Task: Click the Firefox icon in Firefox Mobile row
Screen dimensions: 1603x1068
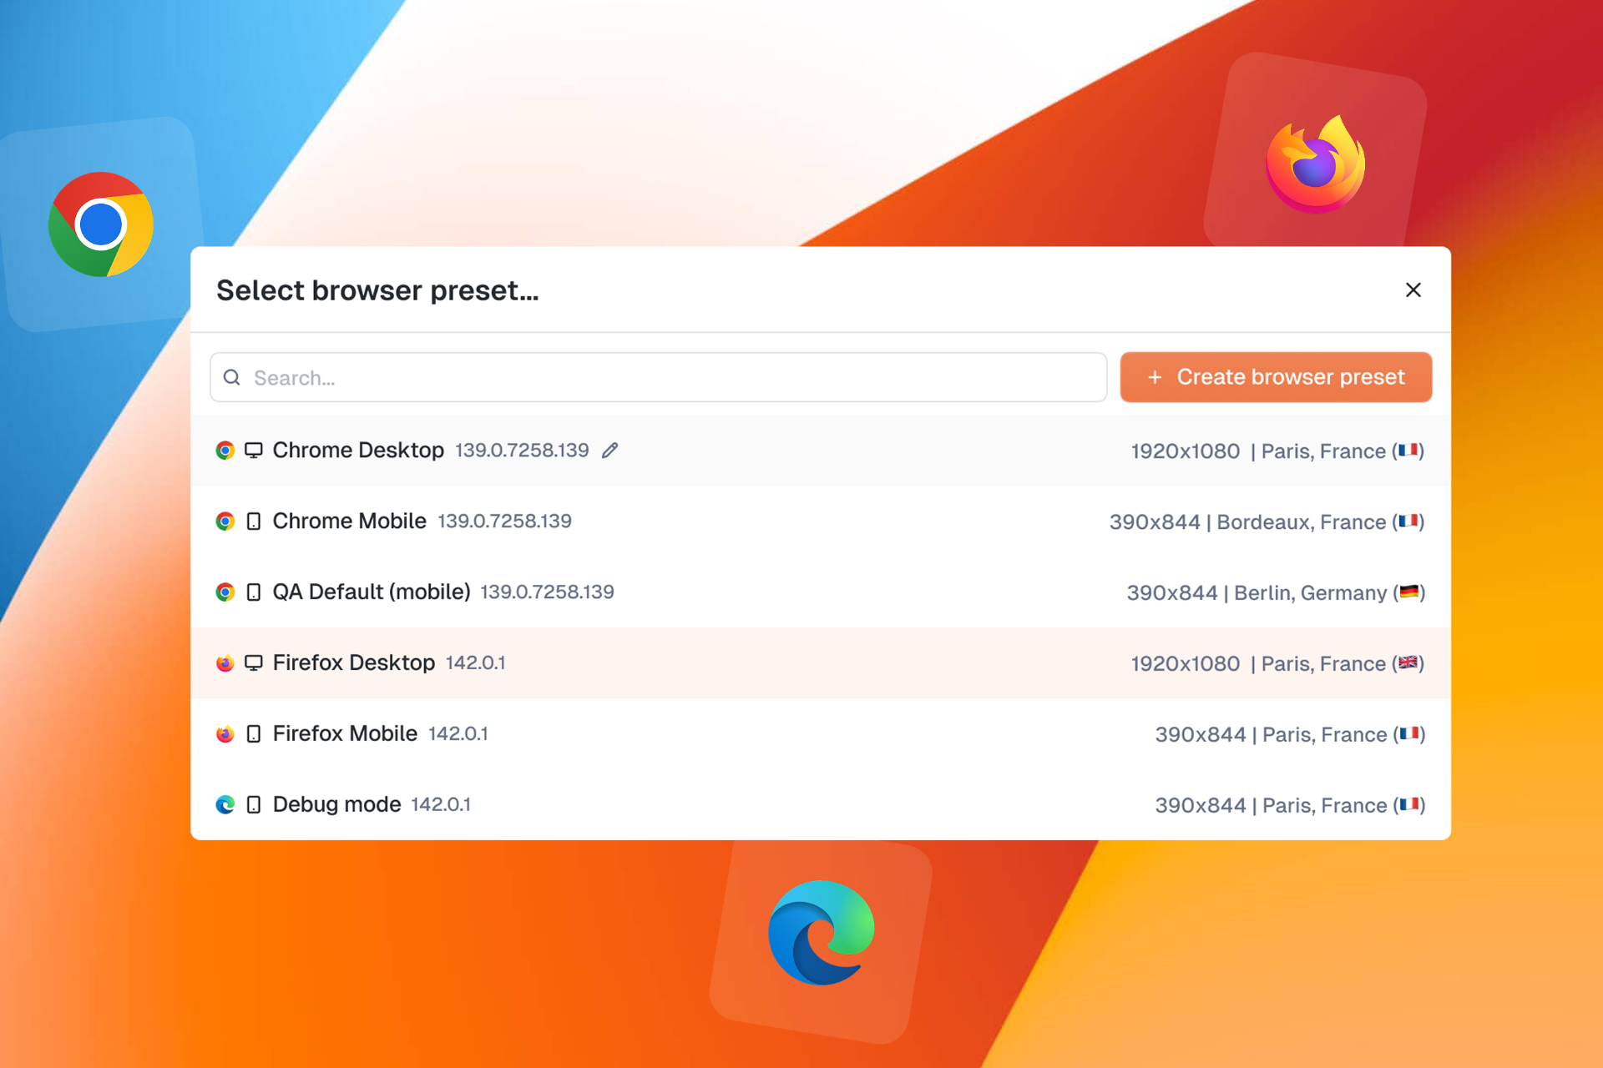Action: (x=225, y=734)
